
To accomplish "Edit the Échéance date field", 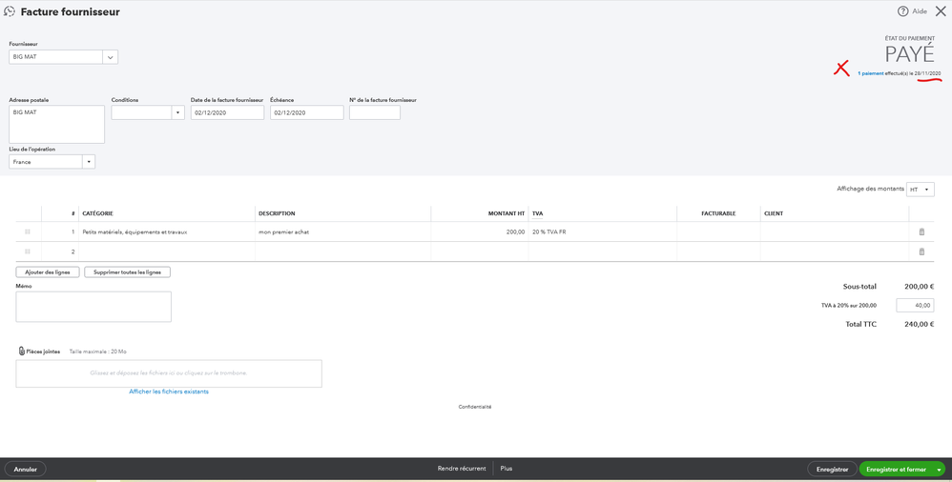I will [306, 112].
